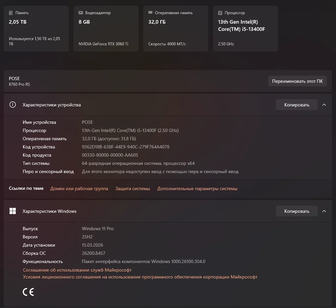Collapse the Характеристики Windows section
Image resolution: width=336 pixels, height=308 pixels.
click(324, 211)
